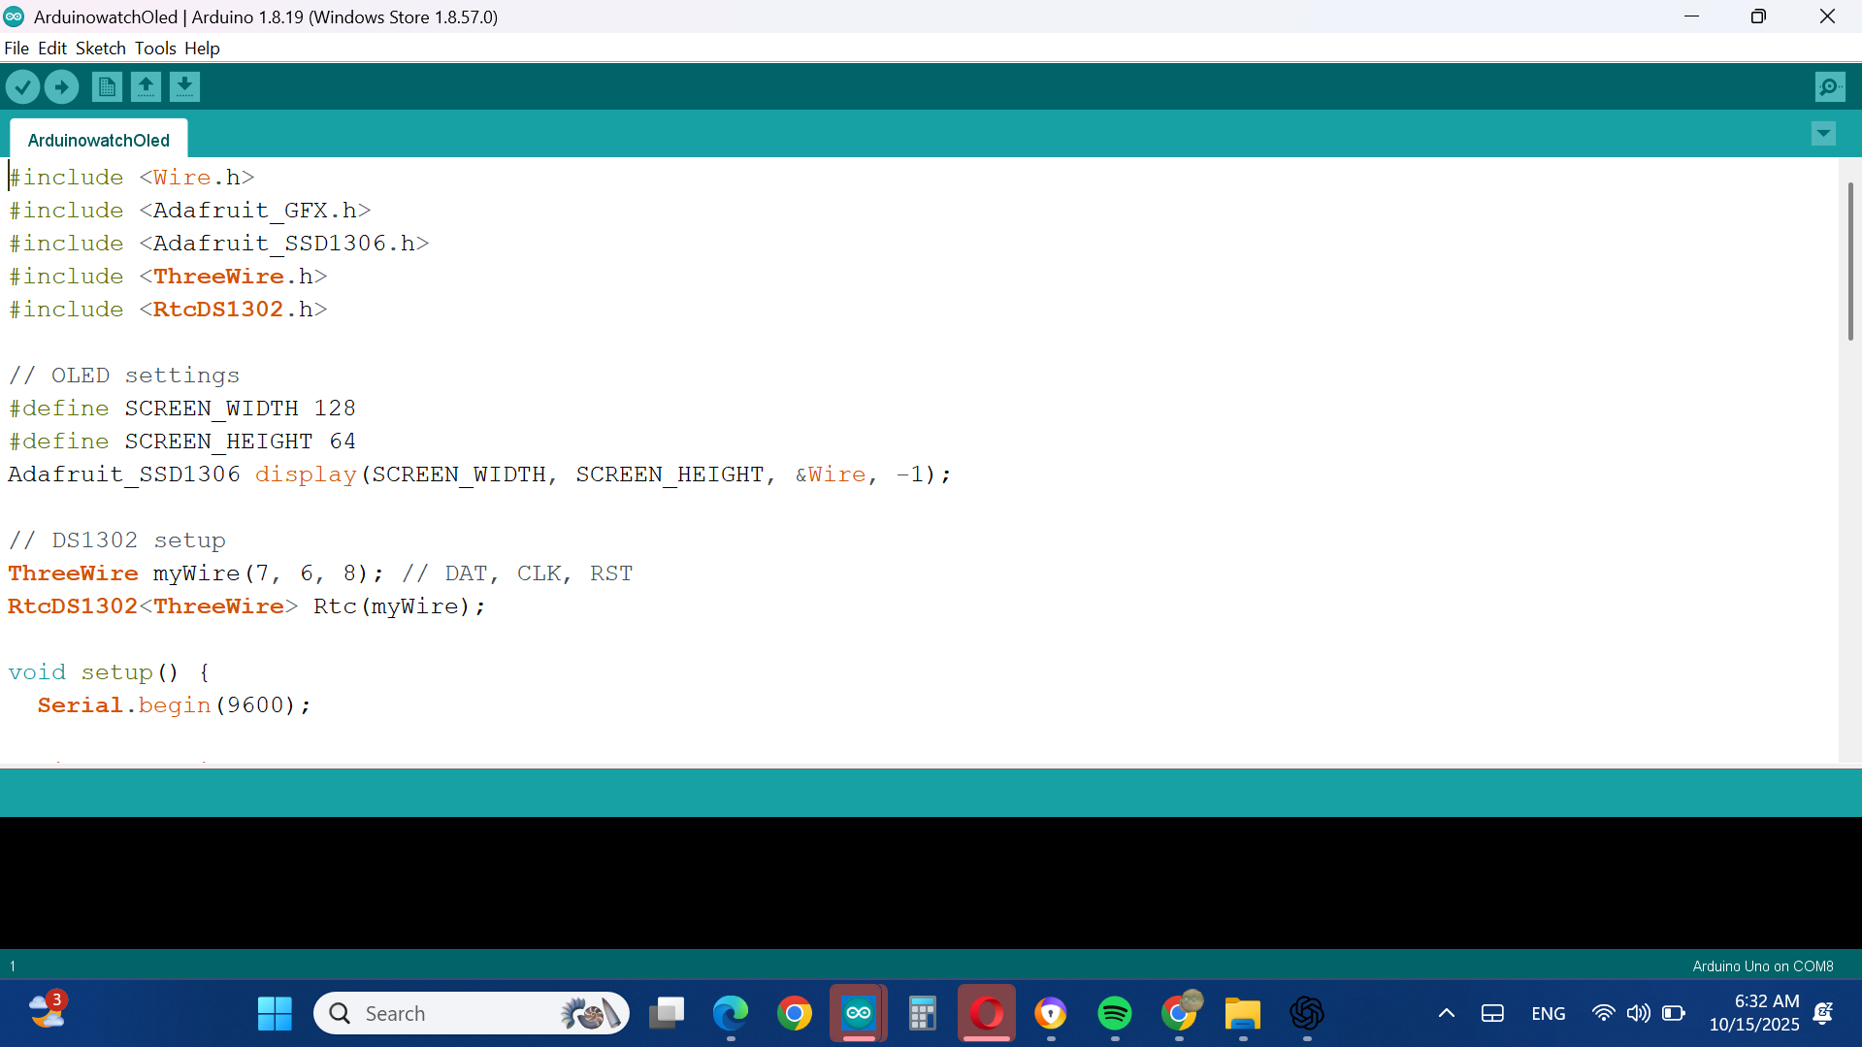Click the '#define SCREEN_HEIGHT 64' line

[x=182, y=442]
